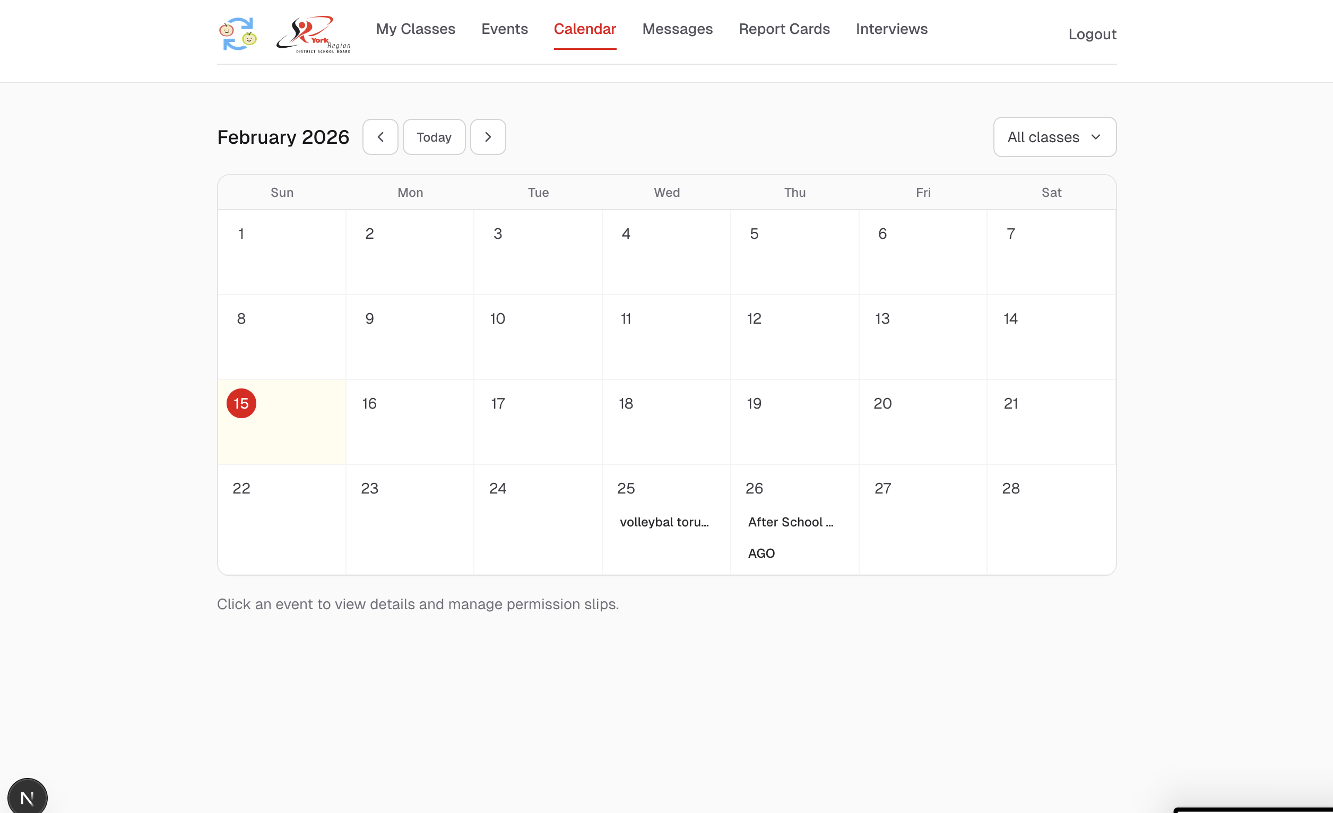Image resolution: width=1333 pixels, height=813 pixels.
Task: View the AGO event details
Action: 760,553
